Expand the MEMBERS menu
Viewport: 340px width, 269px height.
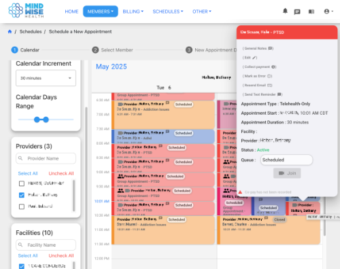[101, 12]
